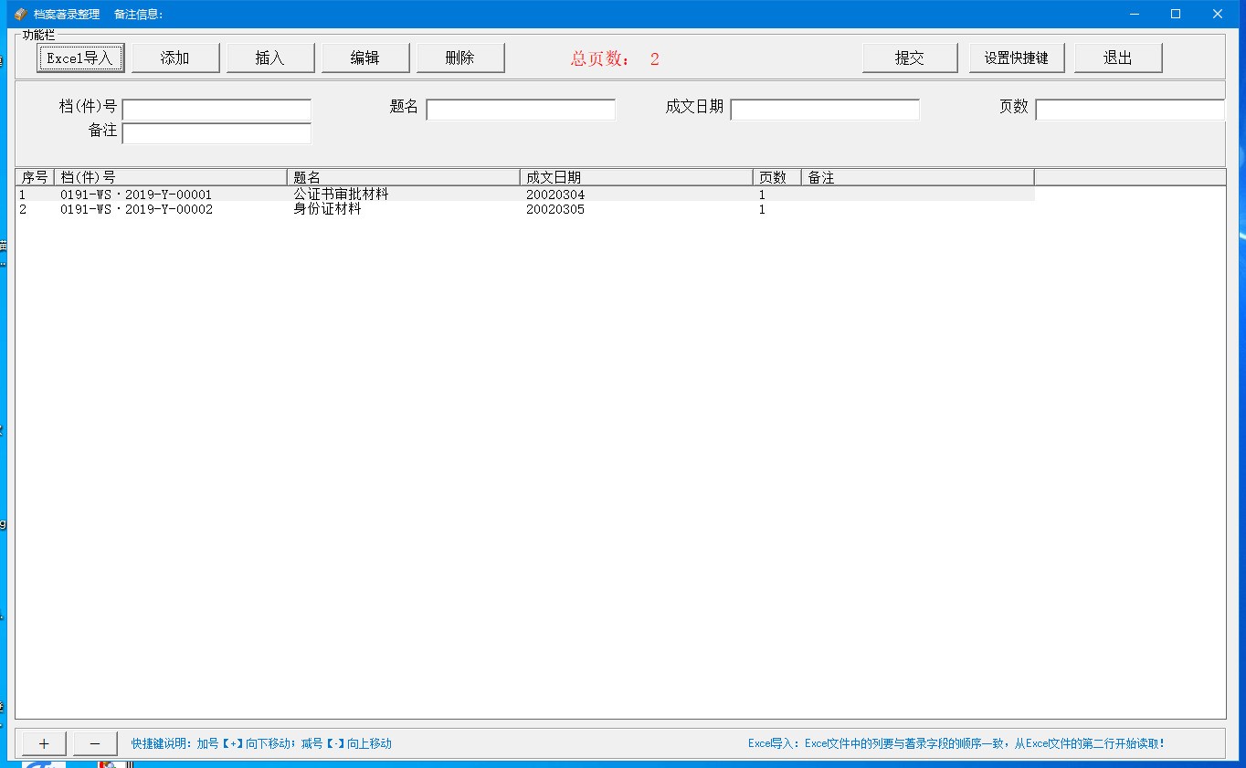Screen dimensions: 1246x768
Task: Click the 退出 button
Action: pyautogui.click(x=1118, y=58)
